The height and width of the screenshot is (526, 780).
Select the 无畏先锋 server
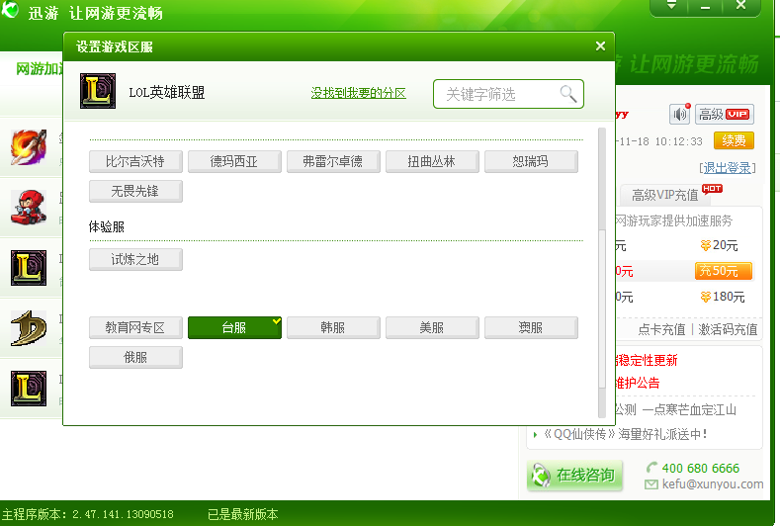(x=135, y=191)
